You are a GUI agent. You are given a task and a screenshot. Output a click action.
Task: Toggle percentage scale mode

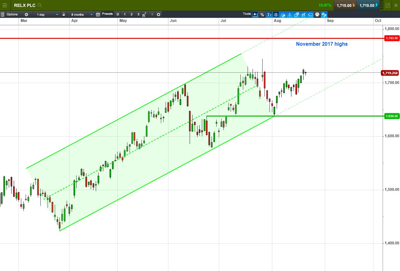pos(262,14)
